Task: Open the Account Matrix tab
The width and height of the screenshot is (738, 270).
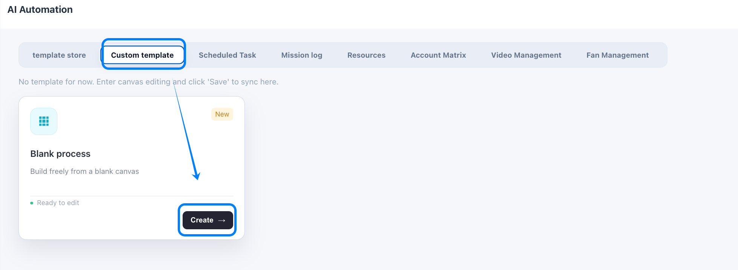Action: 438,55
